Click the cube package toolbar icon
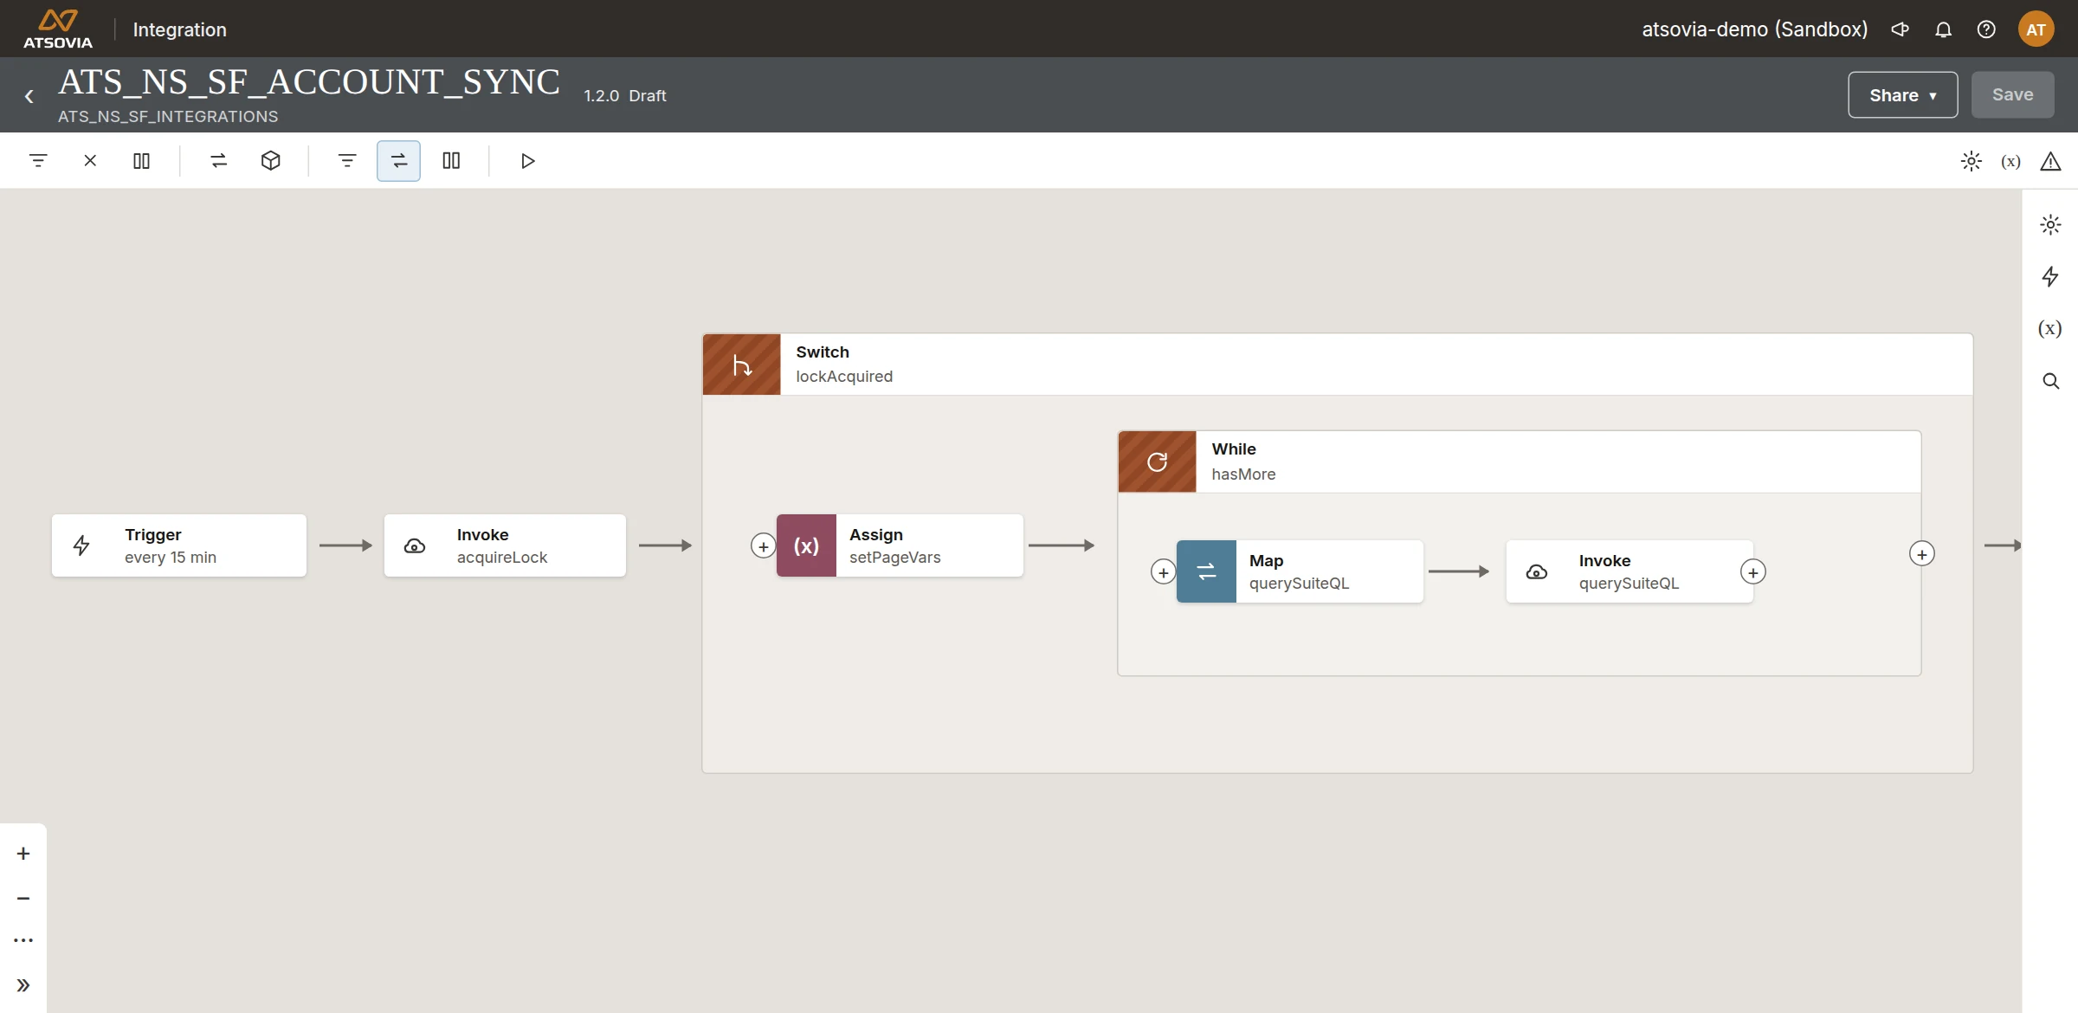 pos(271,161)
